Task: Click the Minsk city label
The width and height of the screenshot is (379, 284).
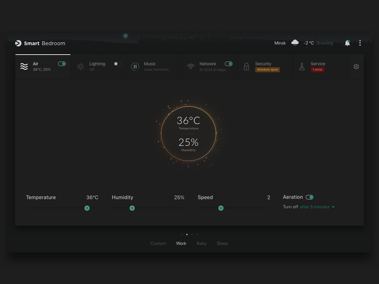Action: click(x=280, y=43)
